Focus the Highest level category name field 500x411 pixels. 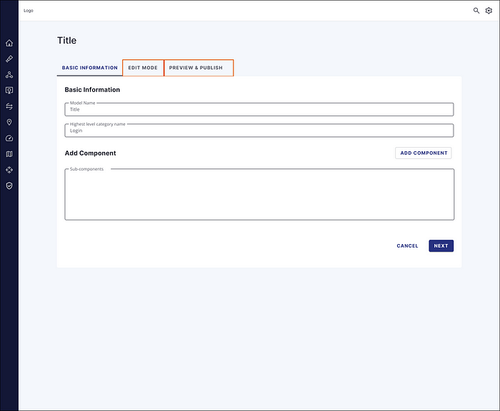[x=259, y=131]
